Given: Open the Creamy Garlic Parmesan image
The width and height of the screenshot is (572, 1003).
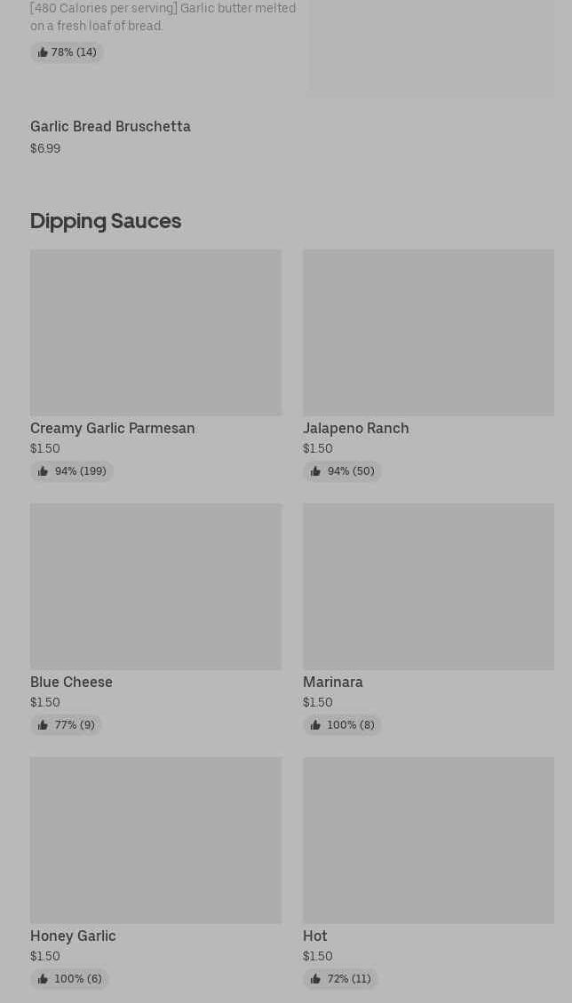Looking at the screenshot, I should [155, 332].
